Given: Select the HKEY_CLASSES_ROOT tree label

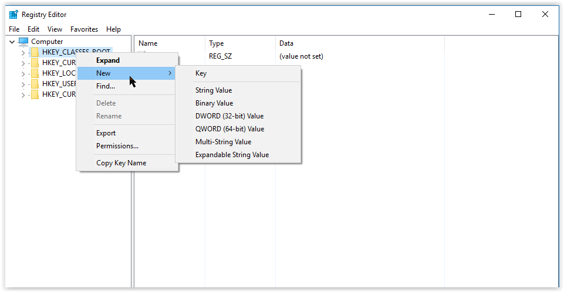Looking at the screenshot, I should pyautogui.click(x=76, y=52).
